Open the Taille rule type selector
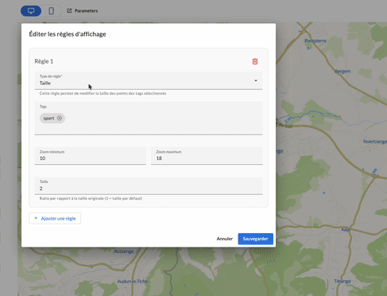The height and width of the screenshot is (296, 387). click(149, 80)
